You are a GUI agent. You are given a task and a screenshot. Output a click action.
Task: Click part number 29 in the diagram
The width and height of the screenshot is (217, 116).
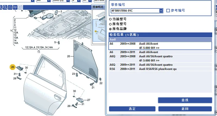pyautogui.click(x=69, y=106)
